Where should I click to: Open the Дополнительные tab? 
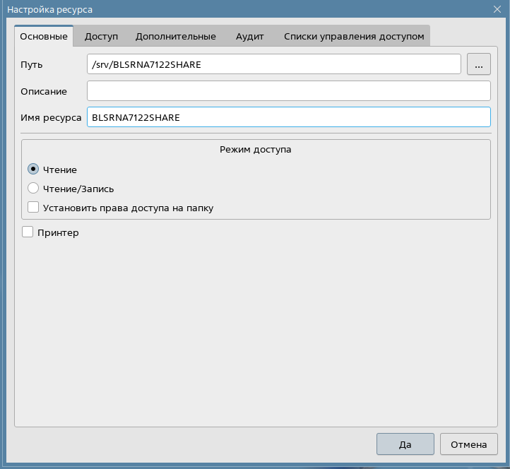[176, 36]
